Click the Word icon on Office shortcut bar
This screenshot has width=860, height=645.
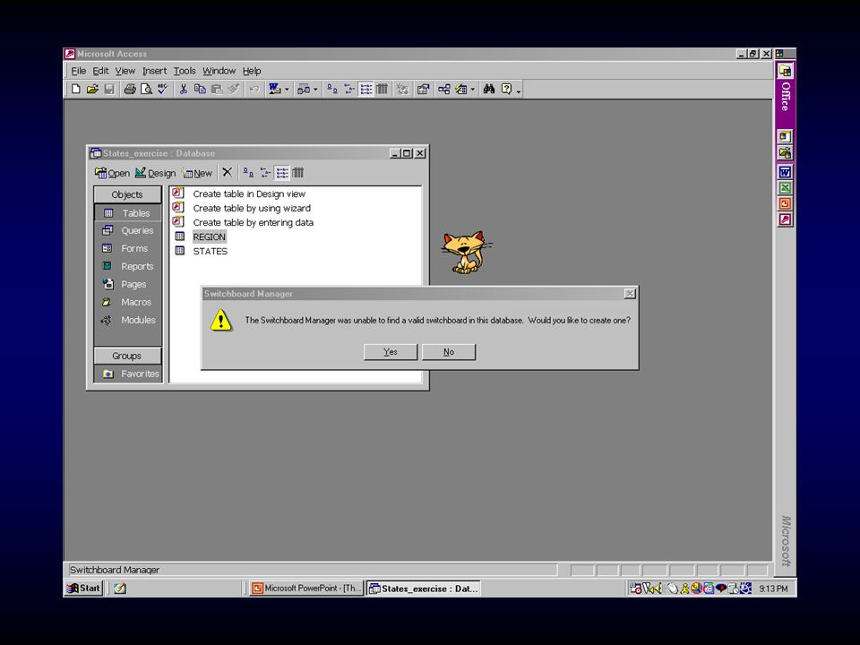pos(785,172)
